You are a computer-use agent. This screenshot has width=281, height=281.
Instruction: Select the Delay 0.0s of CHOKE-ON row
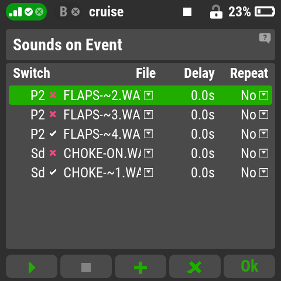[x=203, y=153]
